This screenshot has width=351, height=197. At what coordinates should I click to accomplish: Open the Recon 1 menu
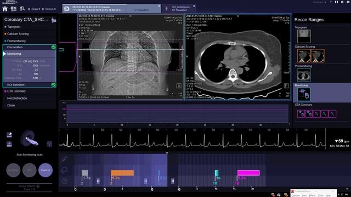pos(49,9)
